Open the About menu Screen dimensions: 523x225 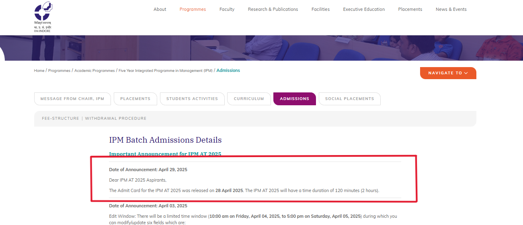point(160,9)
